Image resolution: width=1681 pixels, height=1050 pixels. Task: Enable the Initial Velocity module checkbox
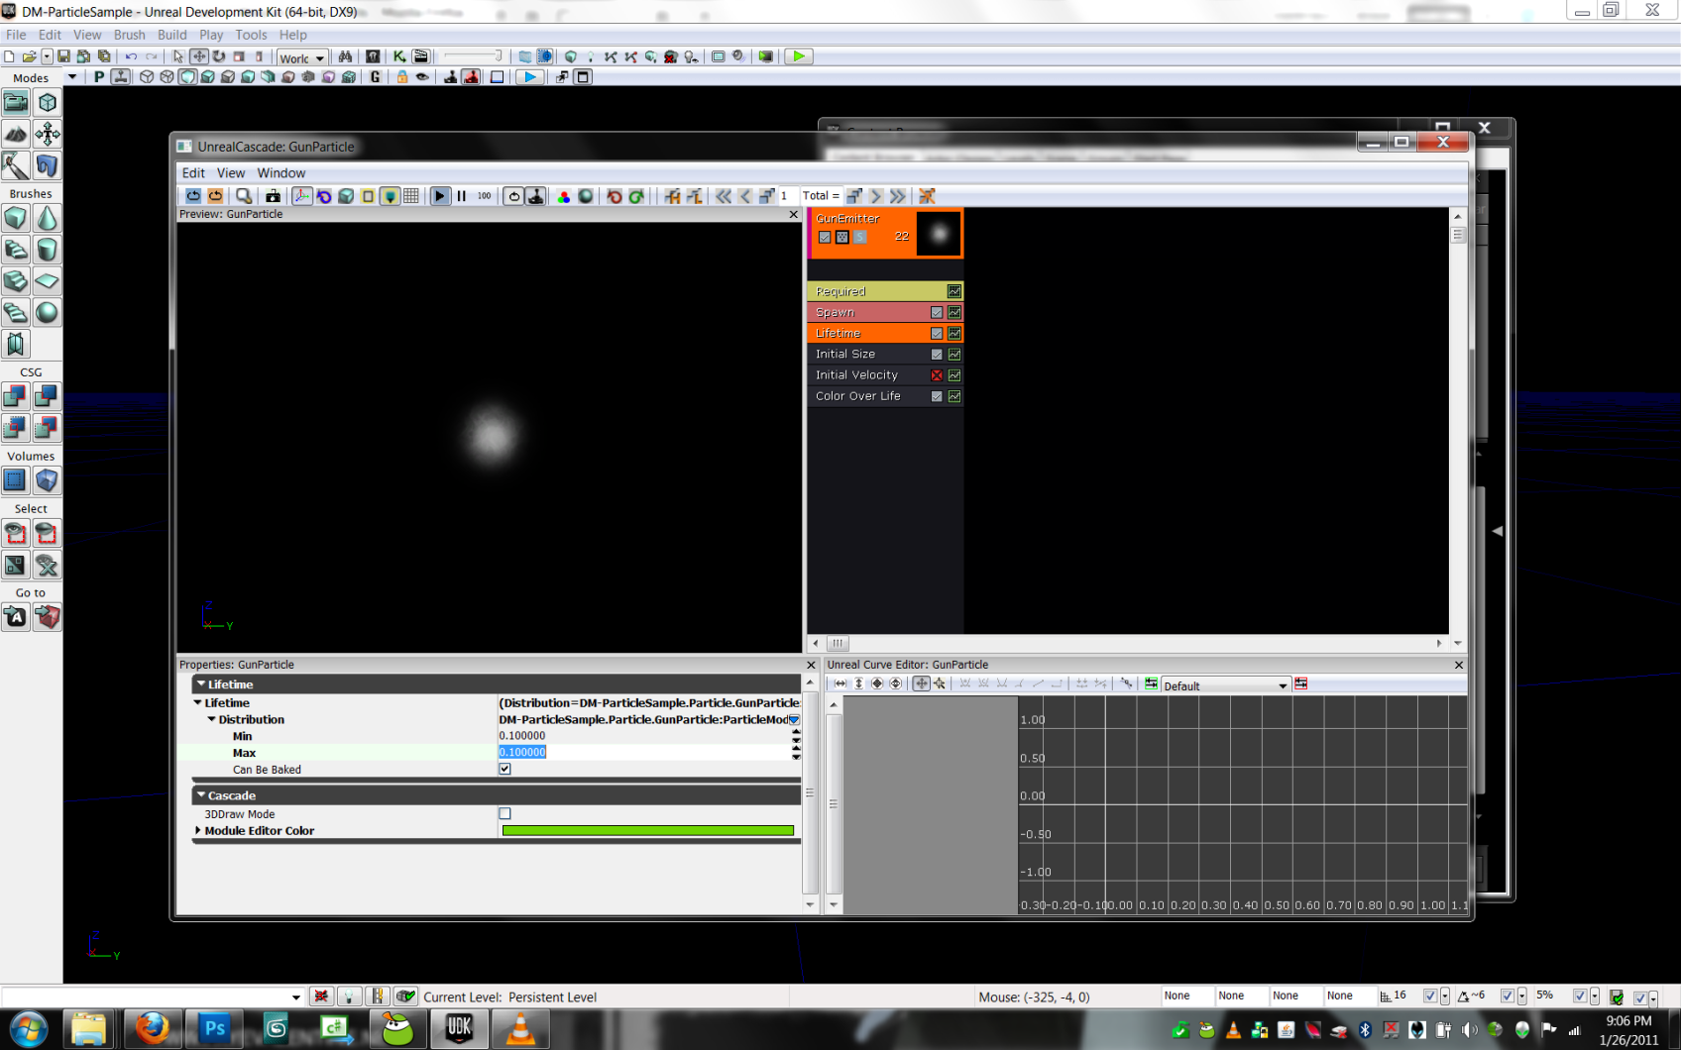(937, 375)
